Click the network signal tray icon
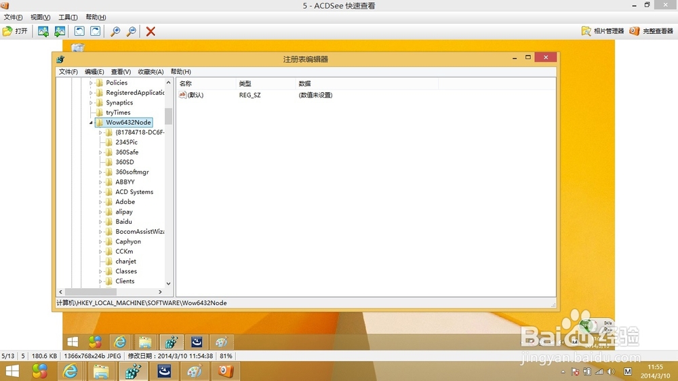Screen dimensions: 678x381 tap(599, 372)
